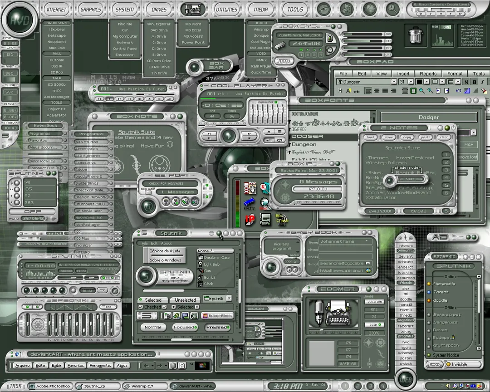Select the 'Selected' radio button in Sputnik window
The width and height of the screenshot is (490, 392).
(174, 307)
